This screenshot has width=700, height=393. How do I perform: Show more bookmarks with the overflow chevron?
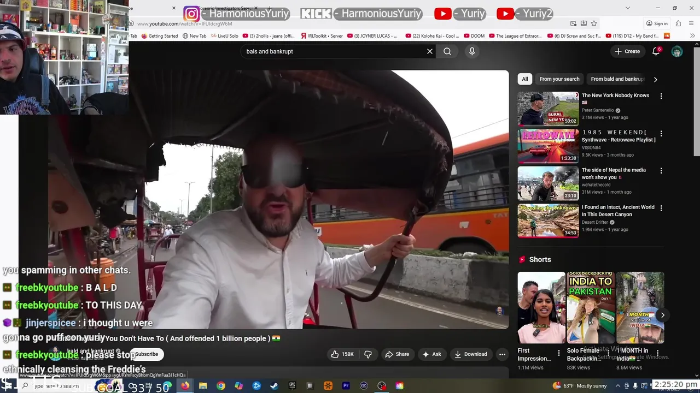click(x=692, y=36)
